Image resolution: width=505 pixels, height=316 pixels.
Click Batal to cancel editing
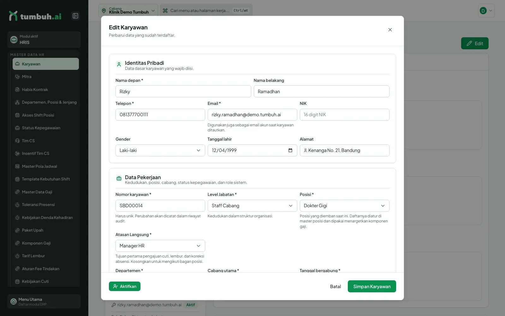click(x=336, y=286)
